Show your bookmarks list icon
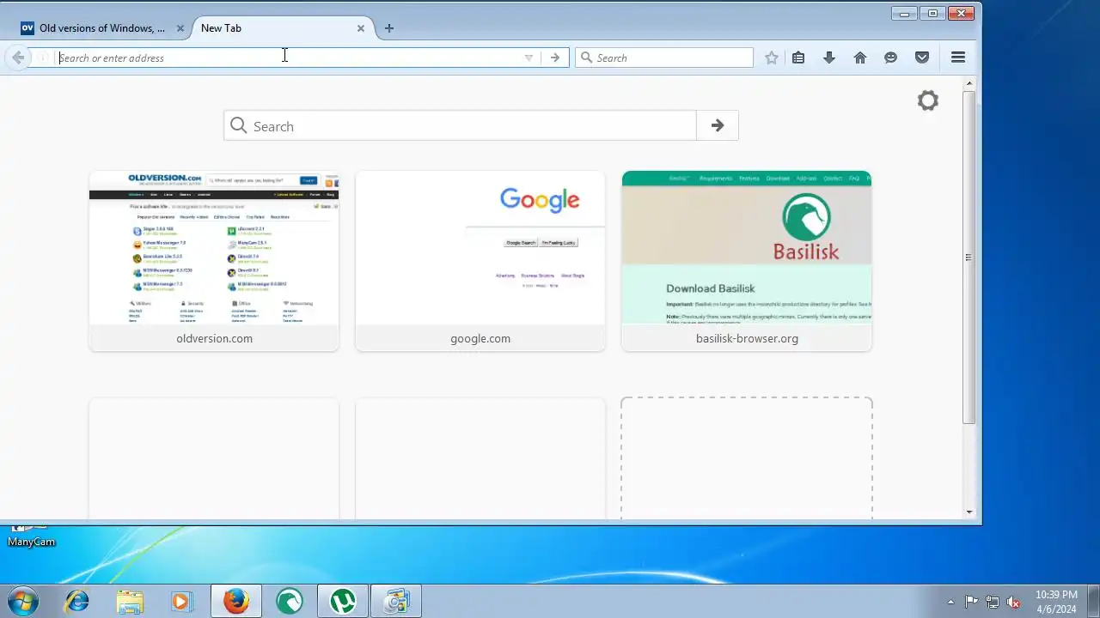The image size is (1100, 618). (798, 58)
